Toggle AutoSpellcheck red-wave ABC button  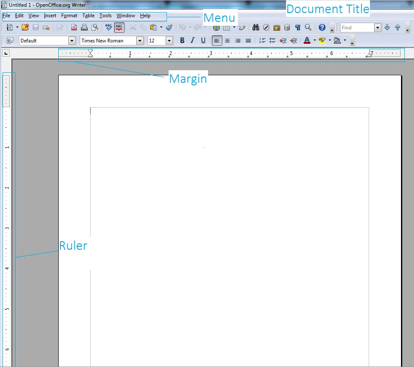click(119, 27)
